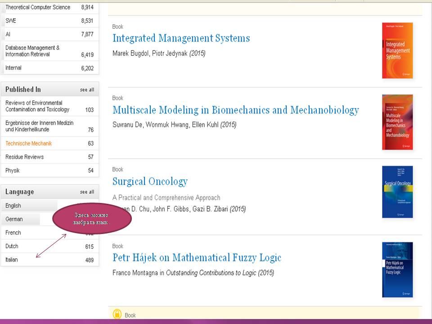Click the red callout bubble annotation
Image resolution: width=432 pixels, height=324 pixels.
pyautogui.click(x=92, y=219)
